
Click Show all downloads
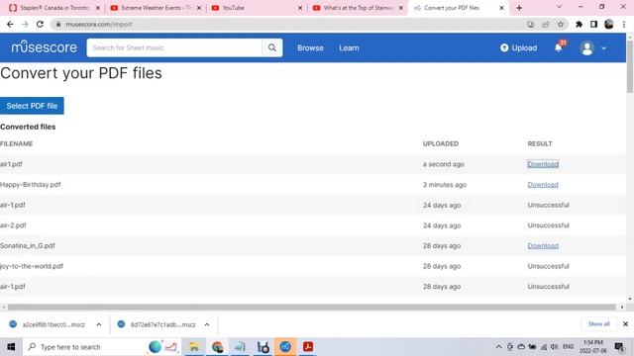tap(598, 324)
